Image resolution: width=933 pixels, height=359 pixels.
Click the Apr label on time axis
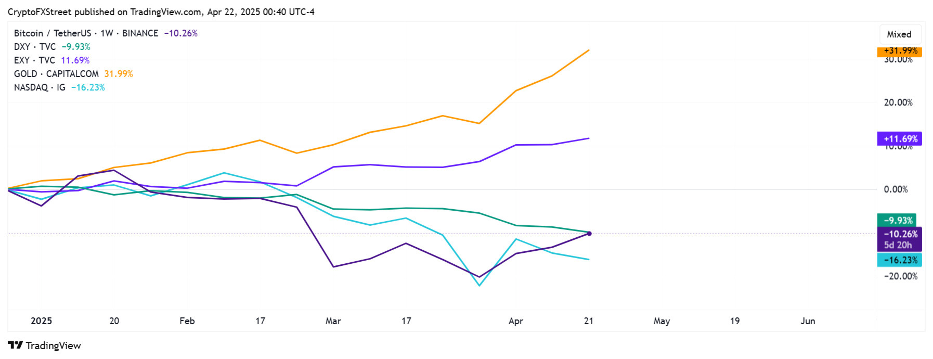coord(515,321)
